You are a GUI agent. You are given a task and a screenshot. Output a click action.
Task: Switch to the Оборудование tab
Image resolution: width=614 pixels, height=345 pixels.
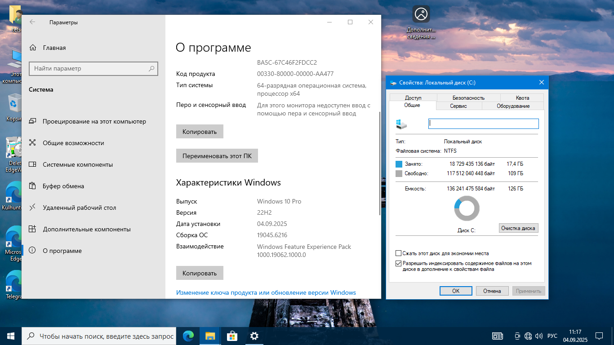click(x=513, y=106)
